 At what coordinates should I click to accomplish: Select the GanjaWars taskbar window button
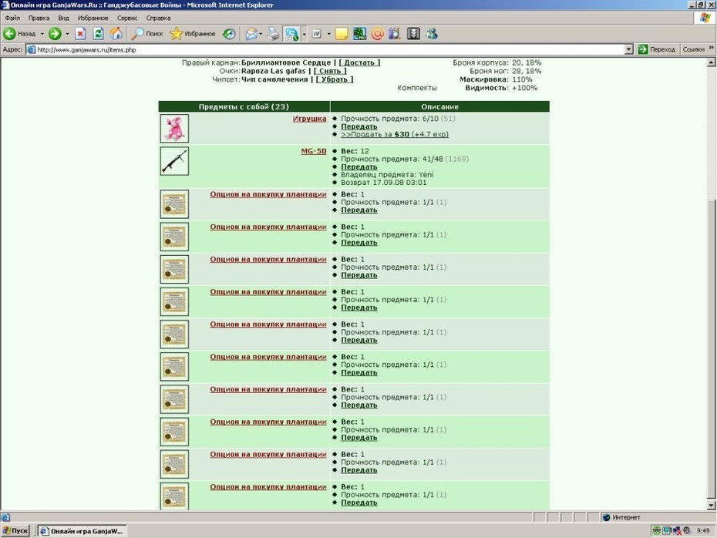pyautogui.click(x=82, y=531)
